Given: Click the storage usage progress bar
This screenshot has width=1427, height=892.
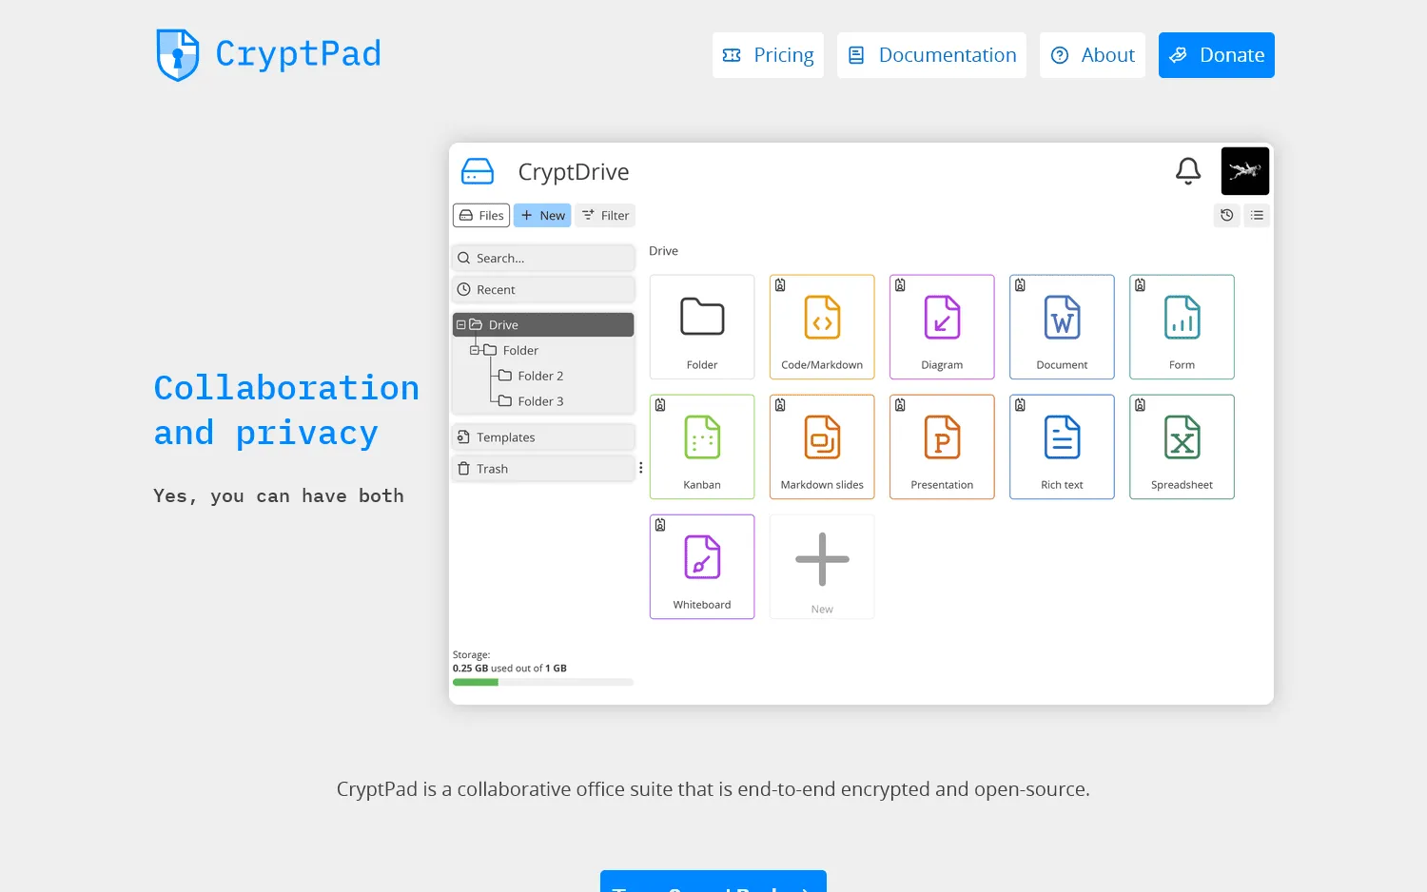Looking at the screenshot, I should pyautogui.click(x=543, y=682).
